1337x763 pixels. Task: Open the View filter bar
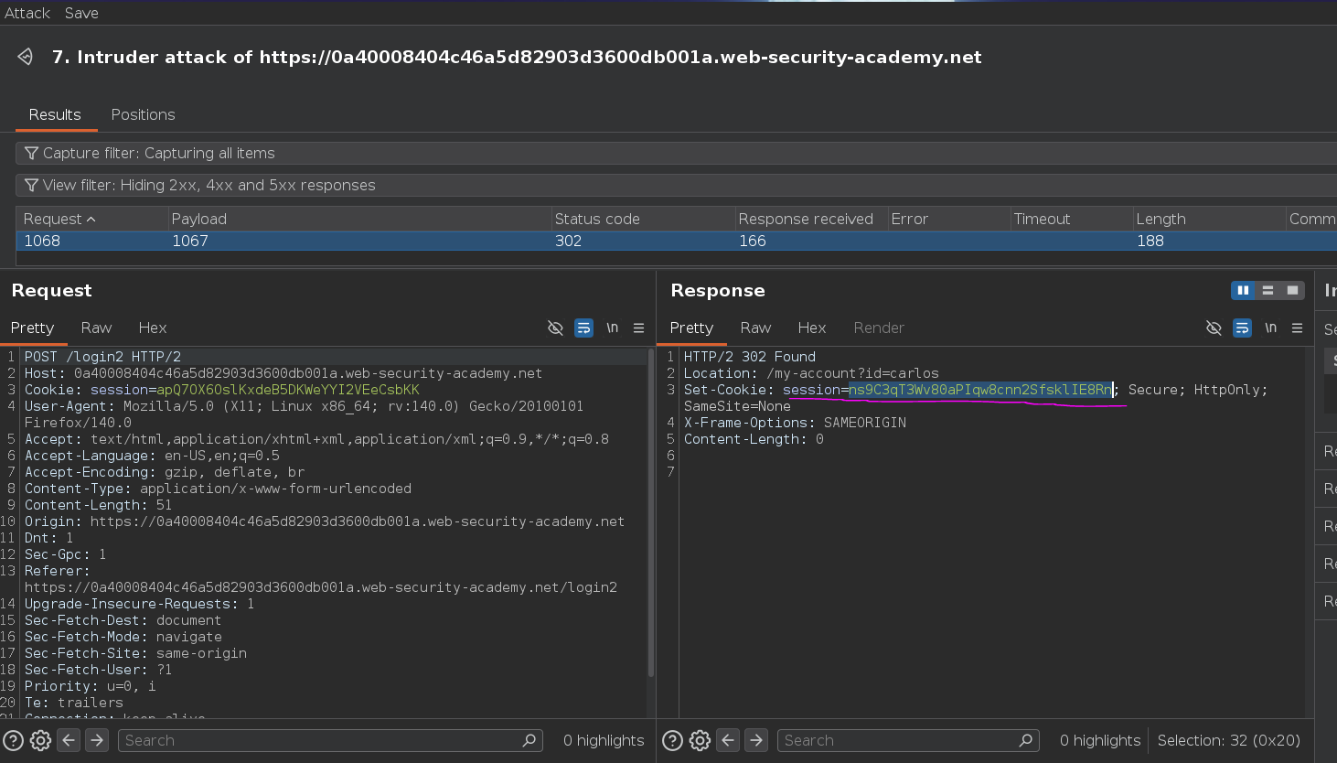(x=676, y=185)
